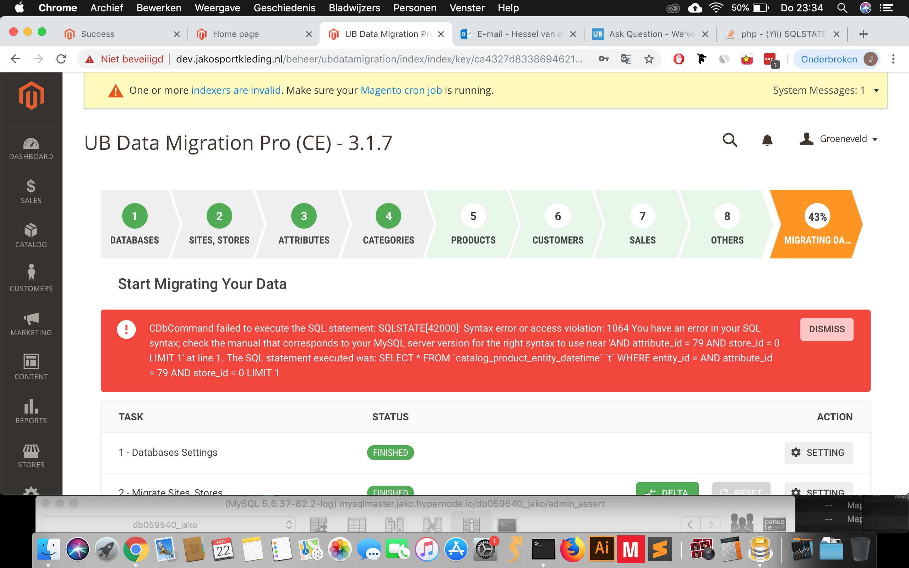Open Chrome three-dot menu
This screenshot has height=568, width=909.
[894, 59]
